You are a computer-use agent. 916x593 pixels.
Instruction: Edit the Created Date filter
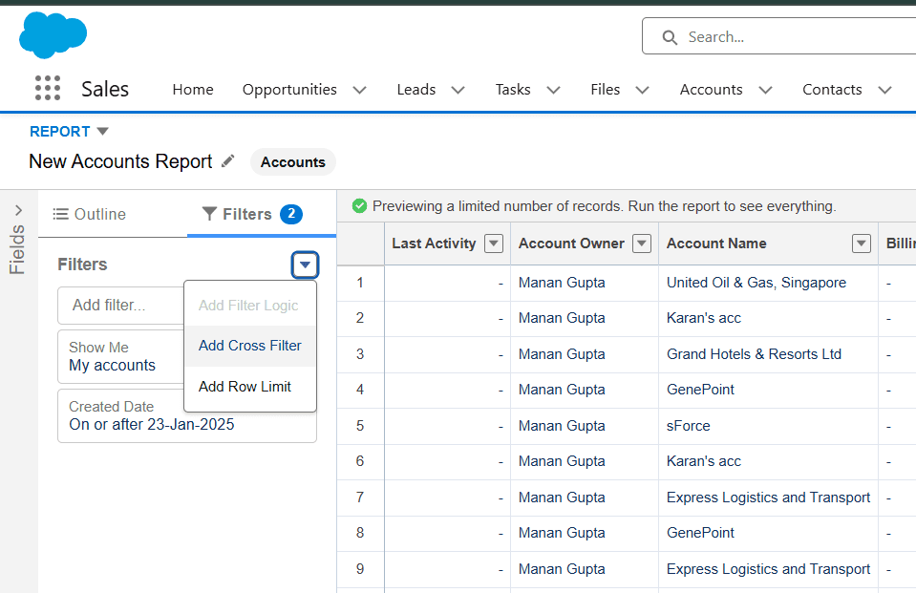pos(187,416)
